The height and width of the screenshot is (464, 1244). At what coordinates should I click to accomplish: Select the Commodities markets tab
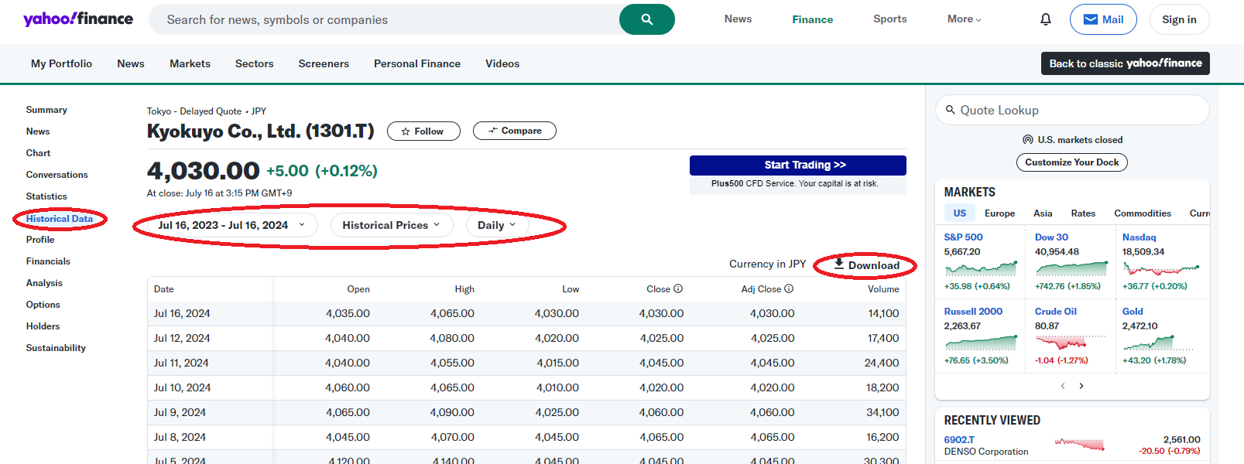[x=1142, y=213]
